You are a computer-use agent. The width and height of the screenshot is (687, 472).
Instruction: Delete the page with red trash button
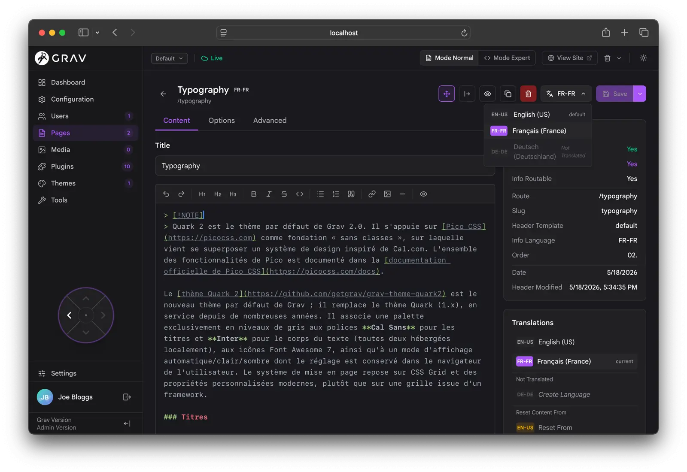click(528, 94)
